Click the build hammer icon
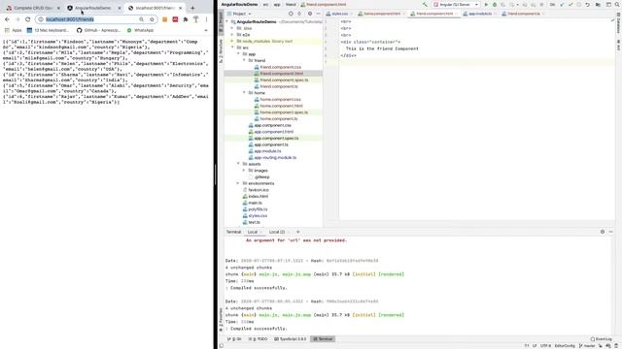Viewport: 622px width, 349px height. (425, 4)
